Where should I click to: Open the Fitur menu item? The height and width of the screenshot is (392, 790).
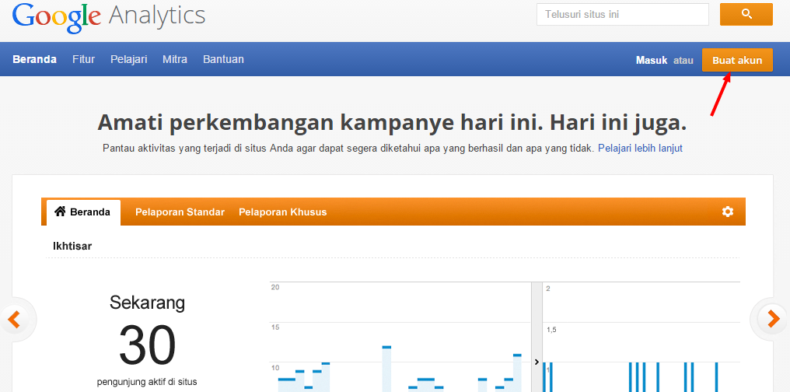(84, 59)
